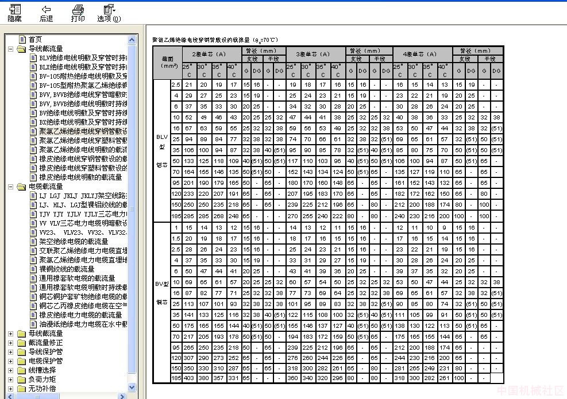Select topic 聚氯乙烯绝缘电线穿塑料管
The image size is (567, 399).
point(83,141)
